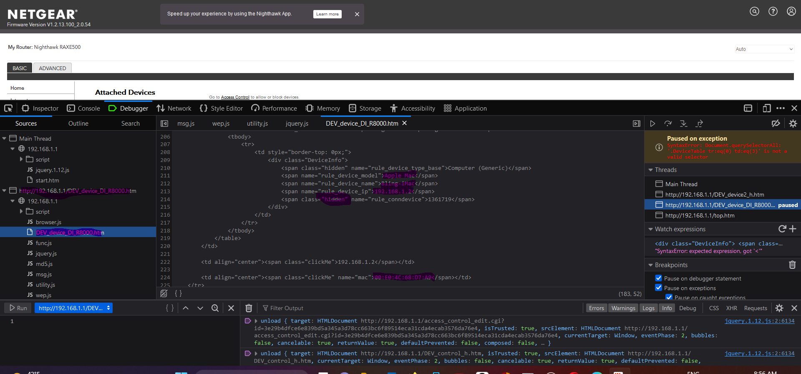Open the NETGEAR user account icon
This screenshot has height=374, width=801.
click(791, 11)
